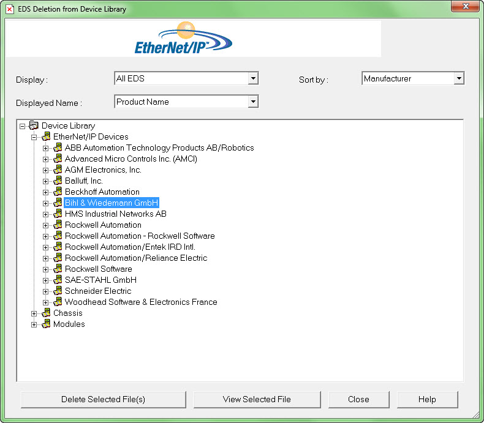Expand the Bihl & Wiedemann GmbH node
Screen dimensions: 484x423
[45, 203]
